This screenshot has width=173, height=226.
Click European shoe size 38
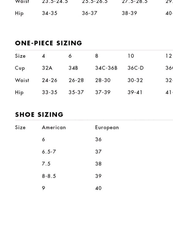tap(98, 164)
